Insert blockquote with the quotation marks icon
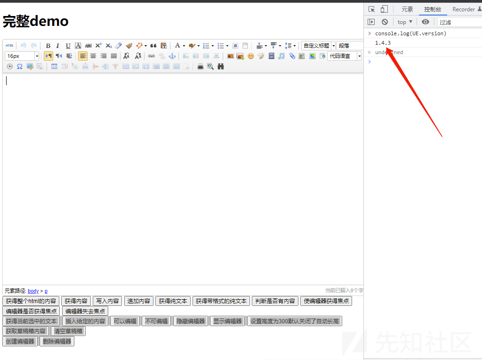Screen dimensions: 482x360 [153, 46]
